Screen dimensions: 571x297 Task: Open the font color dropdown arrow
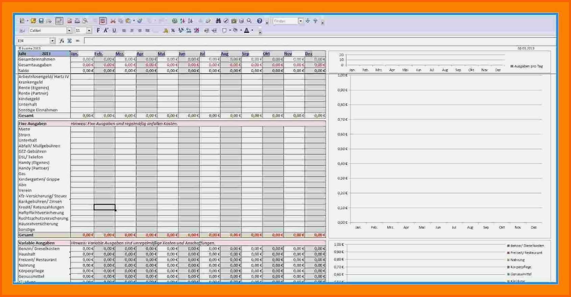tap(252, 30)
